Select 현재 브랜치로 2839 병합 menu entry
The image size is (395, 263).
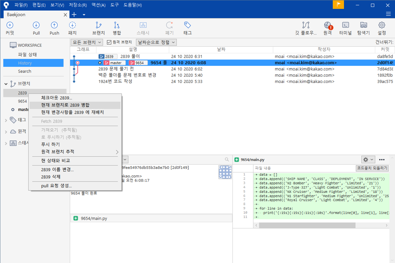tap(75, 105)
